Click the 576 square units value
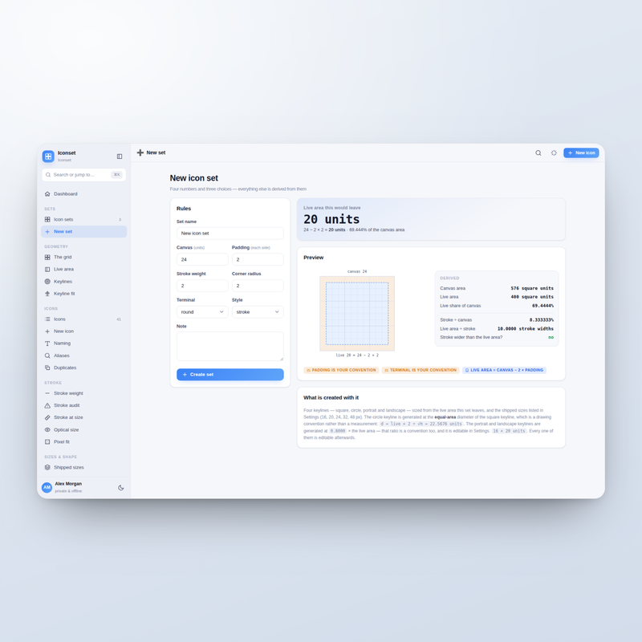This screenshot has width=642, height=642. click(532, 288)
